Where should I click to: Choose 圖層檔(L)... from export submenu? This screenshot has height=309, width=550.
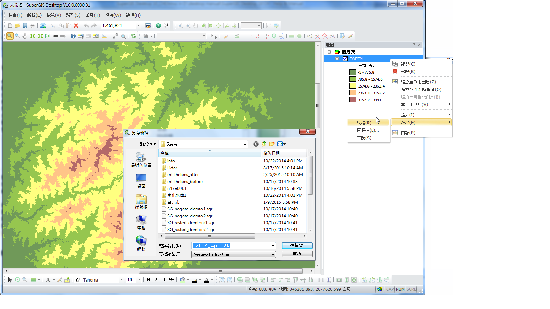pos(368,130)
